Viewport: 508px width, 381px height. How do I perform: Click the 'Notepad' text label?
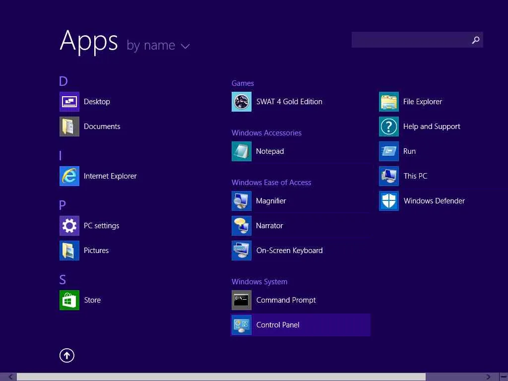coord(270,151)
